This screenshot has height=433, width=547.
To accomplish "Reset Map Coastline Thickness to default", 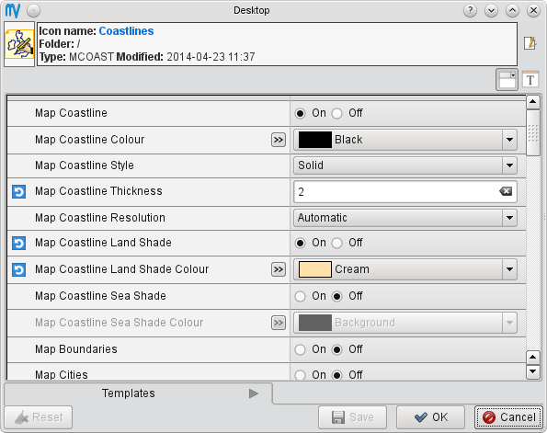I will click(x=18, y=191).
